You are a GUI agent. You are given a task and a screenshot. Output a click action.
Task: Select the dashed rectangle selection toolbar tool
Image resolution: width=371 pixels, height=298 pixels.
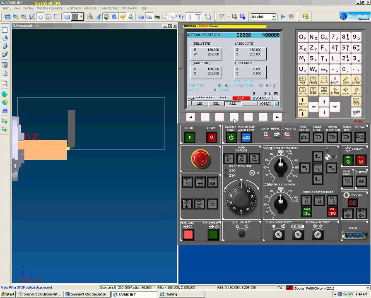coord(57,17)
